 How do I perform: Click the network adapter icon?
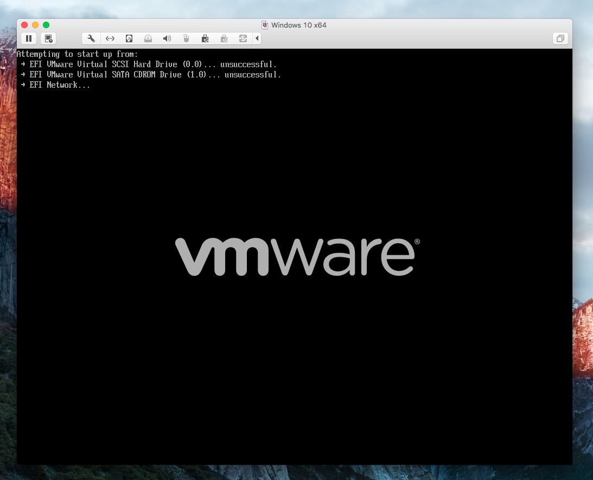110,38
